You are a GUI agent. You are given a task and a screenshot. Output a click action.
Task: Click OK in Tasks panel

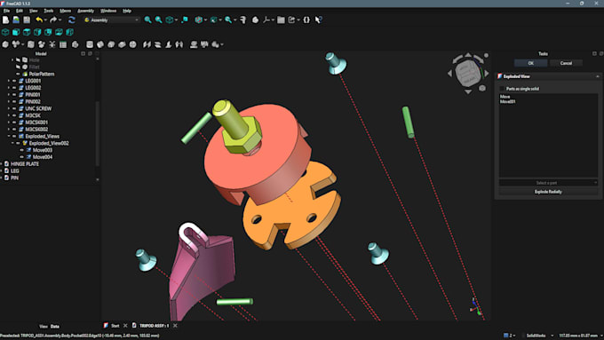(x=531, y=63)
